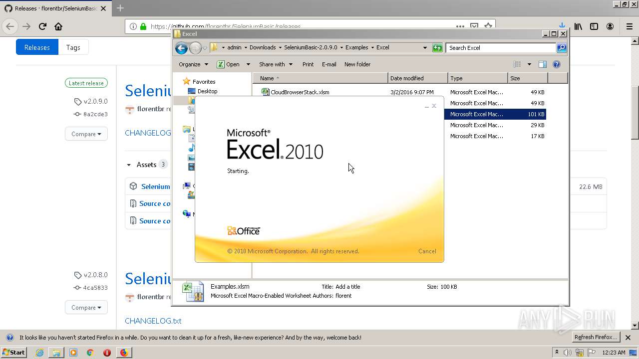Open lower CHANGELOG.txt link
The height and width of the screenshot is (359, 639).
pos(153,321)
